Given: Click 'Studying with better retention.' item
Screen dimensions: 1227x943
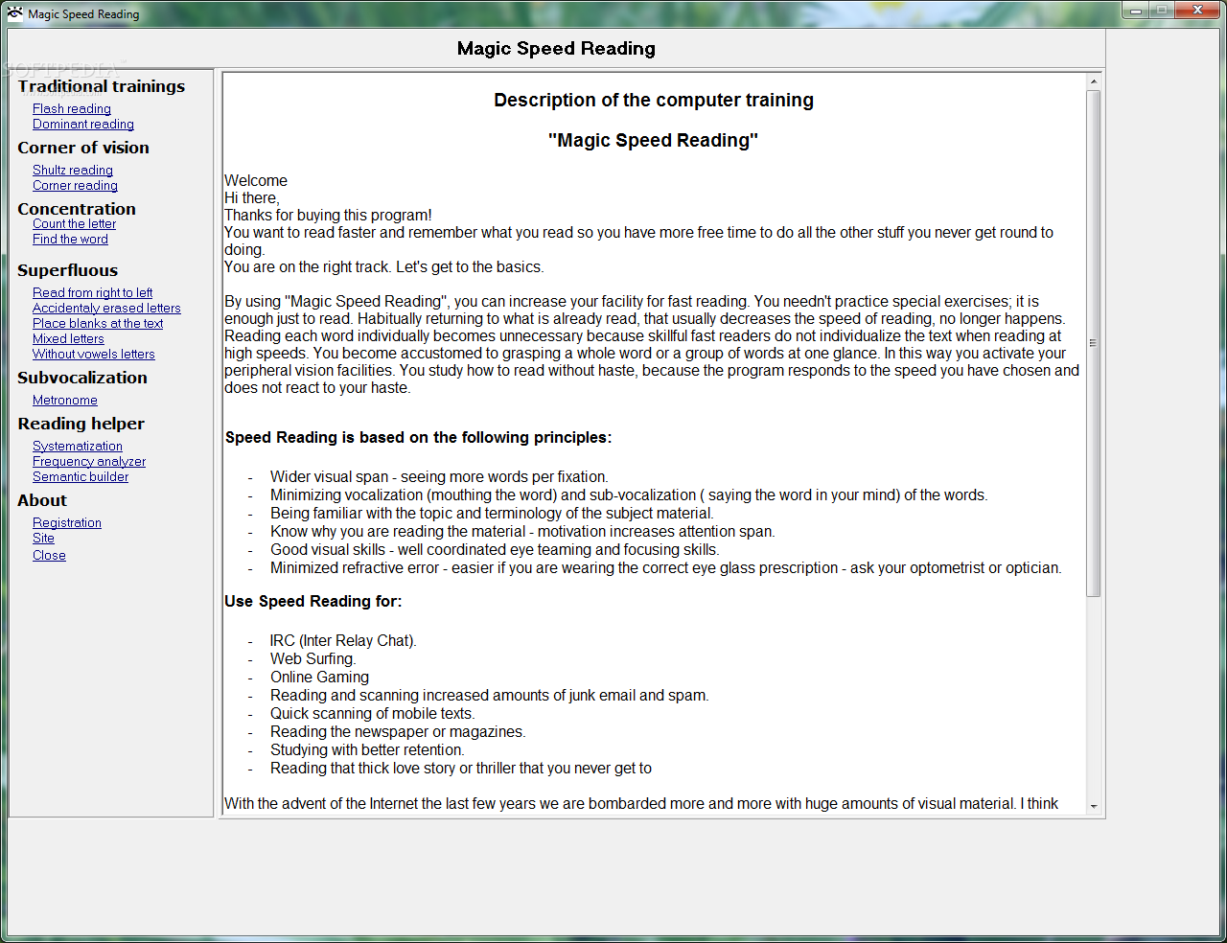Looking at the screenshot, I should tap(367, 750).
